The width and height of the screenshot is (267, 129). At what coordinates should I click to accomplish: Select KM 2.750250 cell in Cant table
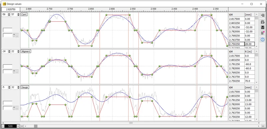pyautogui.click(x=236, y=44)
